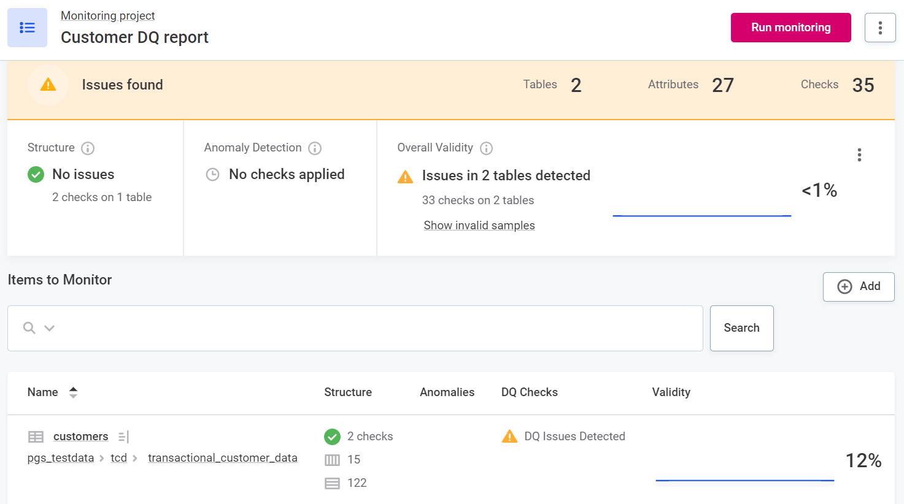Expand the search filter dropdown arrow

[x=50, y=328]
